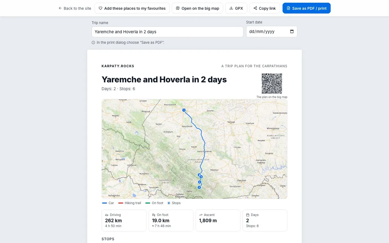Click the STOPS section heading
Viewport: 389px width, 243px height.
pos(108,239)
